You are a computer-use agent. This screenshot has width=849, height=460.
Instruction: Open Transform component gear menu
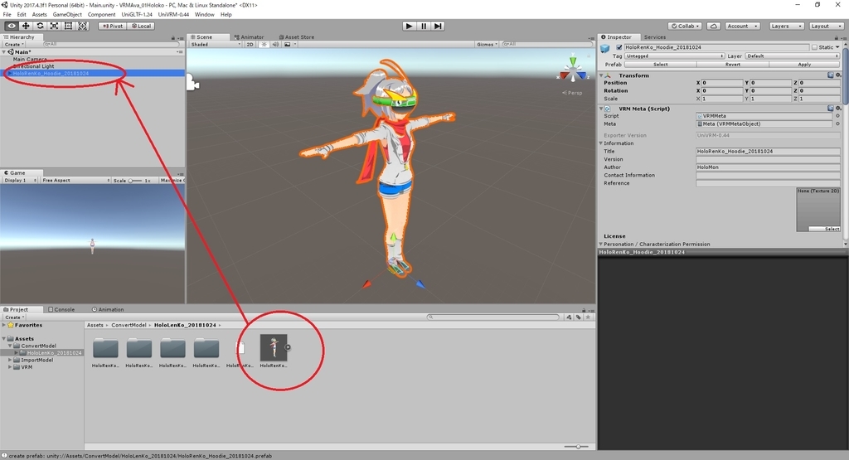[838, 75]
